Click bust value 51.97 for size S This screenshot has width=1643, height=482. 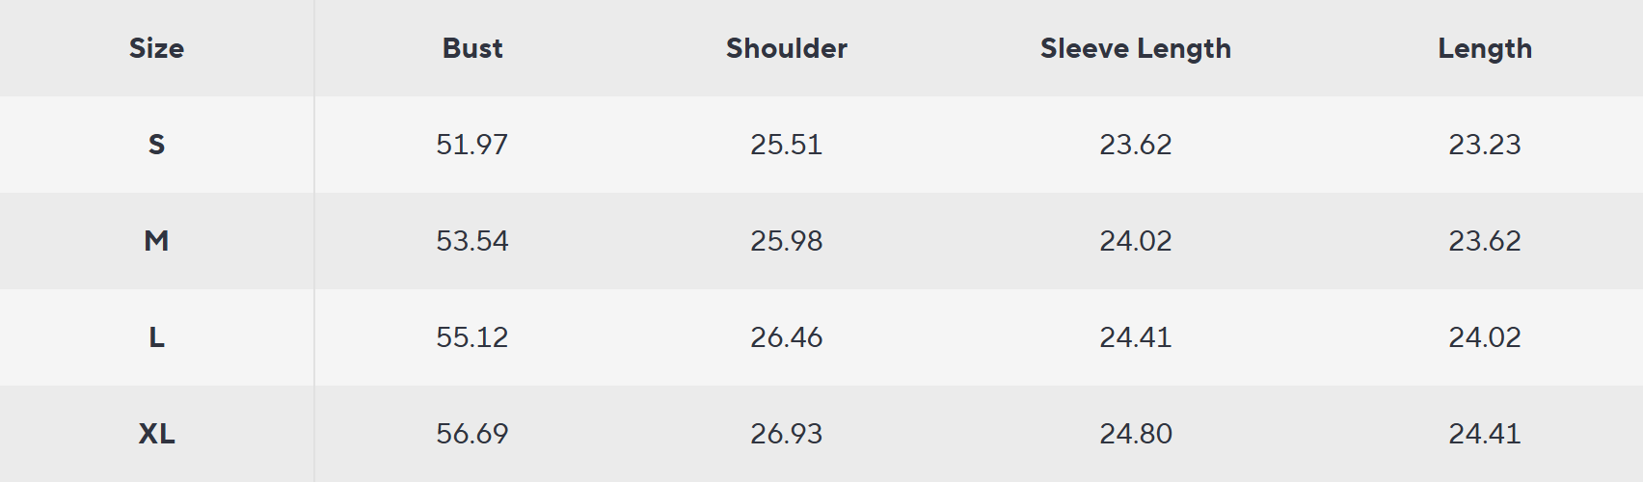click(x=472, y=145)
